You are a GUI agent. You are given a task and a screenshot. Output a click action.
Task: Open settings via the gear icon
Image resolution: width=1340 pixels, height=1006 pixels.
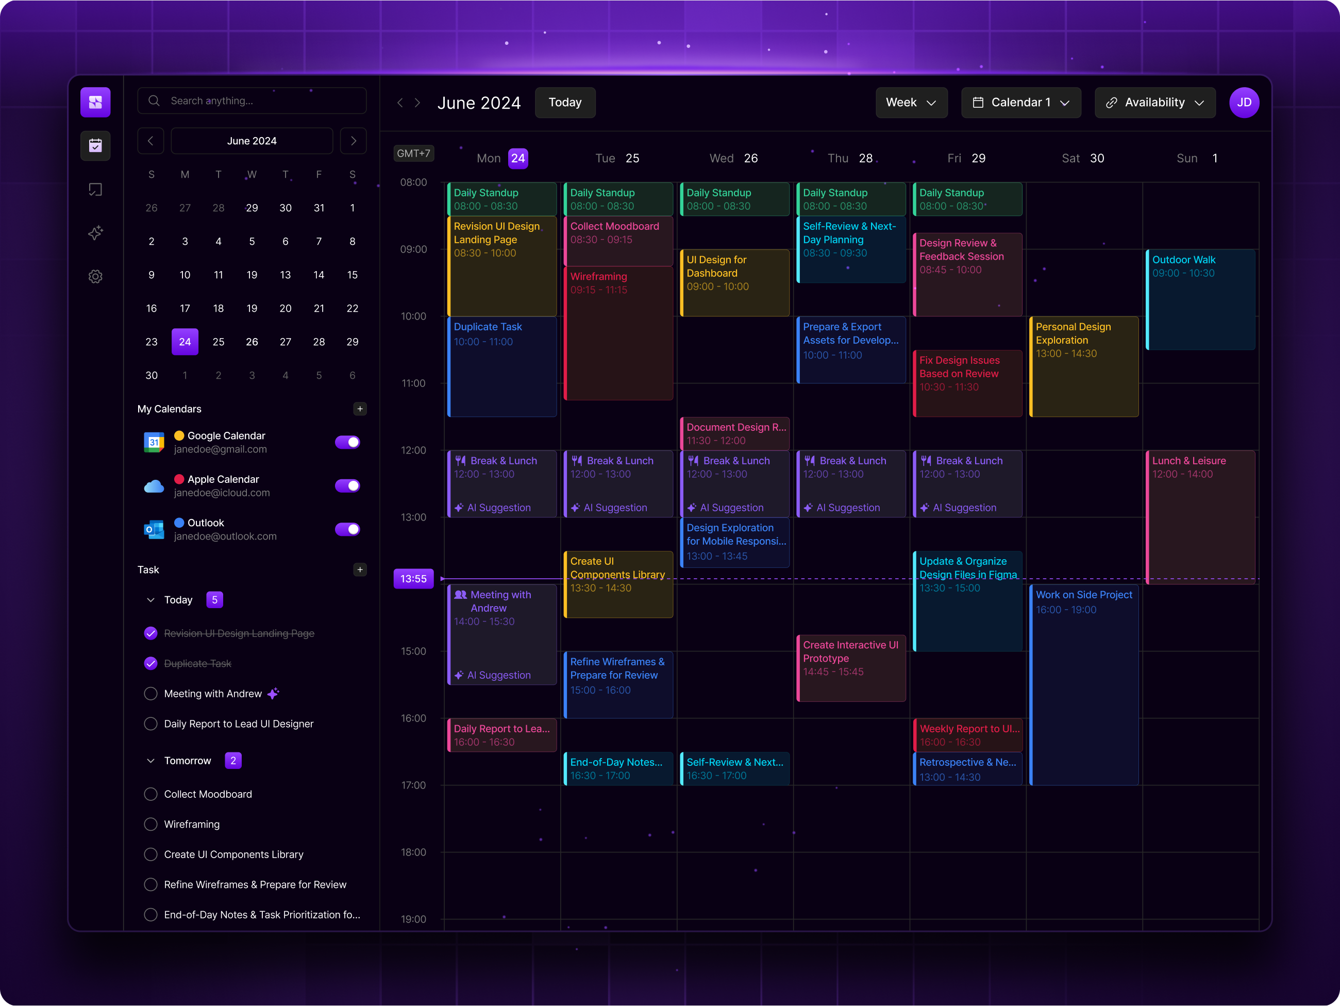pyautogui.click(x=95, y=276)
